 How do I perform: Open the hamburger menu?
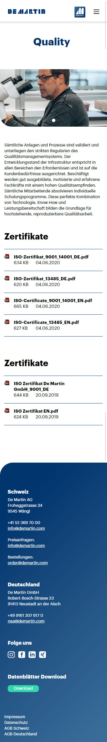pos(96,12)
